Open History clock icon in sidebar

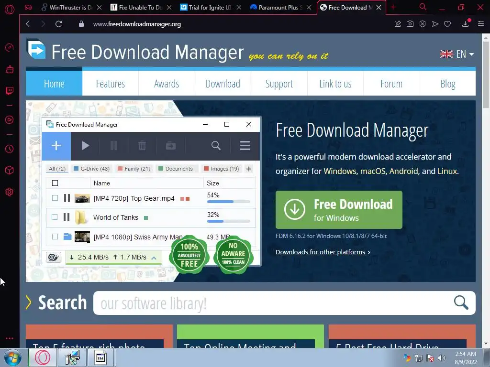click(10, 149)
